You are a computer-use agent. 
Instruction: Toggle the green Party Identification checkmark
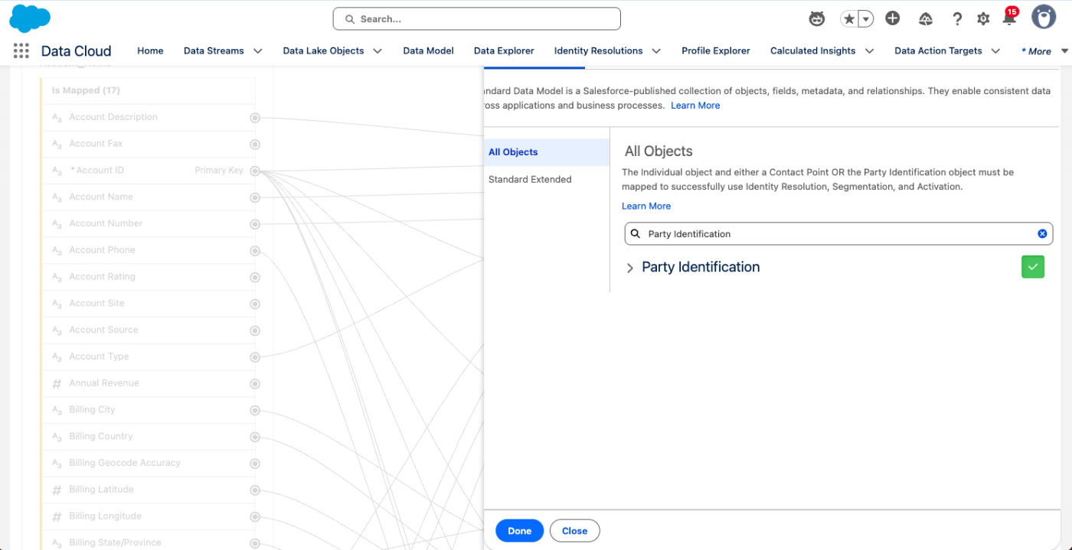[x=1033, y=267]
